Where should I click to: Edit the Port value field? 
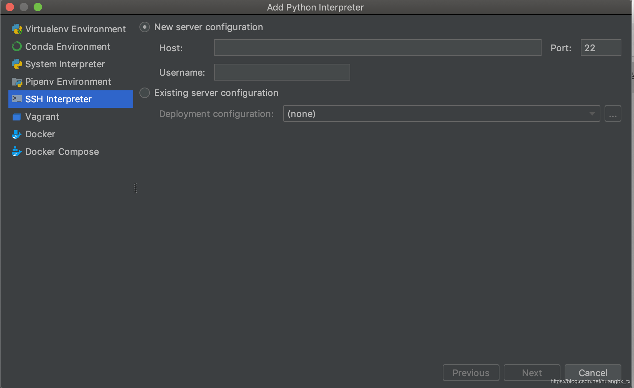click(600, 48)
